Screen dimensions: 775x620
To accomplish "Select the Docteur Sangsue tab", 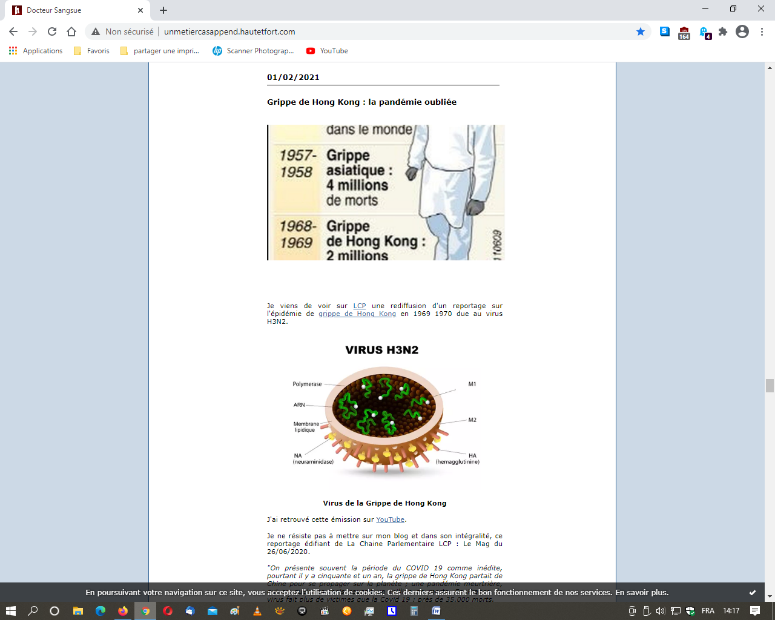I will (77, 10).
